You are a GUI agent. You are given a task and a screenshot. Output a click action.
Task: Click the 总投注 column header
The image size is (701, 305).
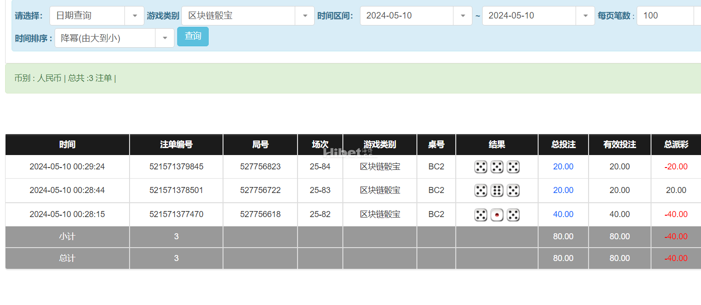click(x=564, y=144)
